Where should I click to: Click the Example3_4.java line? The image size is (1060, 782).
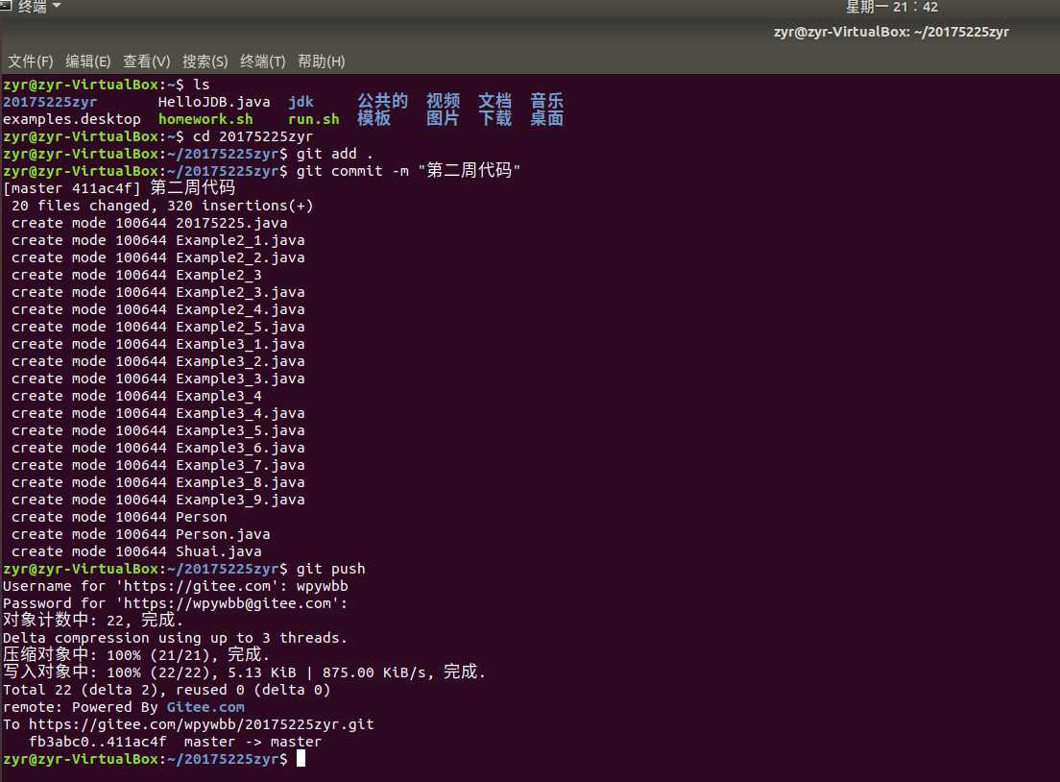click(x=158, y=413)
